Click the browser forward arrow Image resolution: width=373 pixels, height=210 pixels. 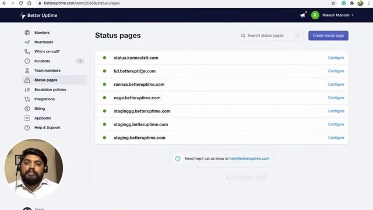point(13,3)
